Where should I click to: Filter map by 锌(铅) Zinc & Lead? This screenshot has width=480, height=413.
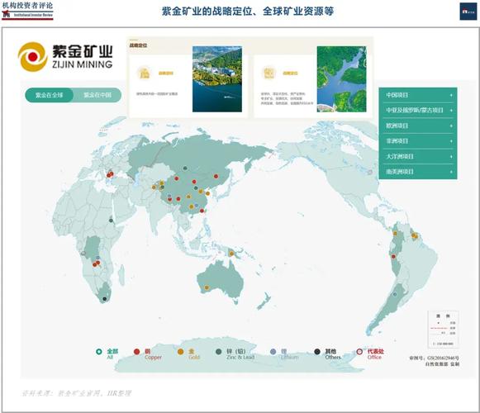(x=235, y=354)
